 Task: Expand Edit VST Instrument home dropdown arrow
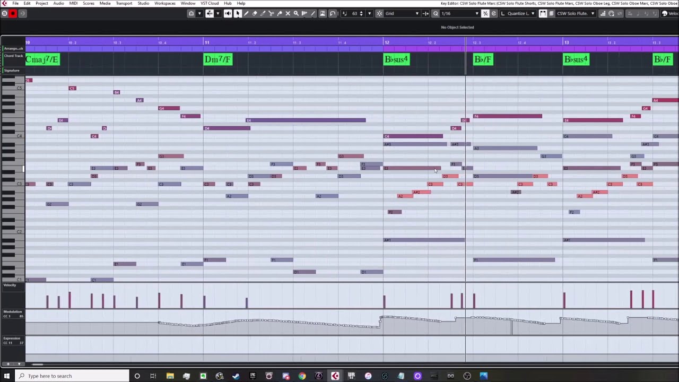pyautogui.click(x=199, y=13)
